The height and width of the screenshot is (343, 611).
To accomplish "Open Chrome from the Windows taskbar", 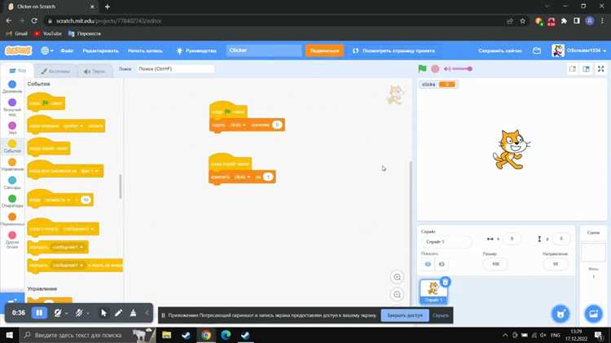I will tap(206, 335).
